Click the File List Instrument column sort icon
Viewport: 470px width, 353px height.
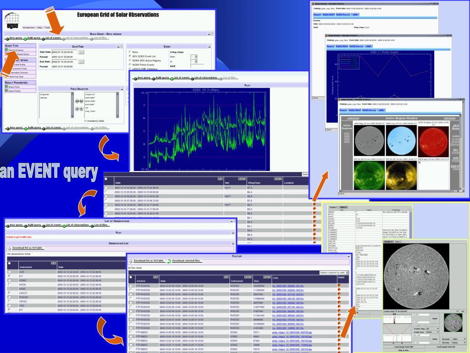pyautogui.click(x=247, y=277)
